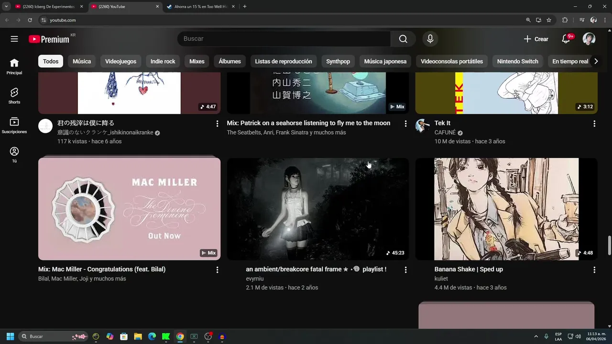The width and height of the screenshot is (612, 344).
Task: Click the Crear button
Action: click(x=536, y=39)
